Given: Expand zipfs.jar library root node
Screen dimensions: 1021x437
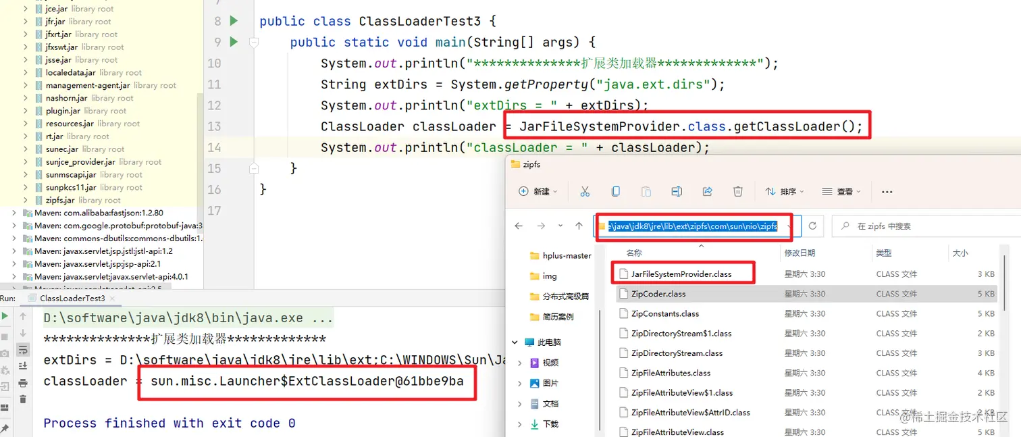Looking at the screenshot, I should pos(25,200).
